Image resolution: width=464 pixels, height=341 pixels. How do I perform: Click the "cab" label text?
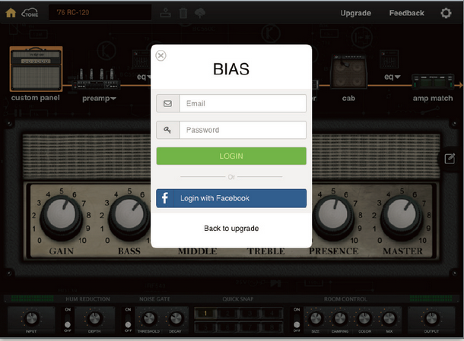[x=348, y=99]
